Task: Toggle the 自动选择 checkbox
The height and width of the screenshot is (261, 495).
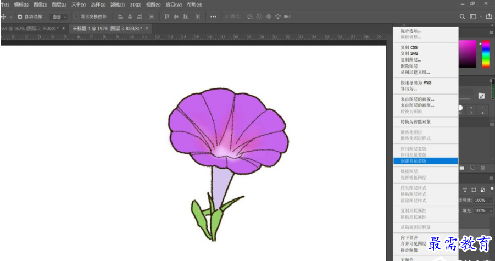Action: click(20, 16)
